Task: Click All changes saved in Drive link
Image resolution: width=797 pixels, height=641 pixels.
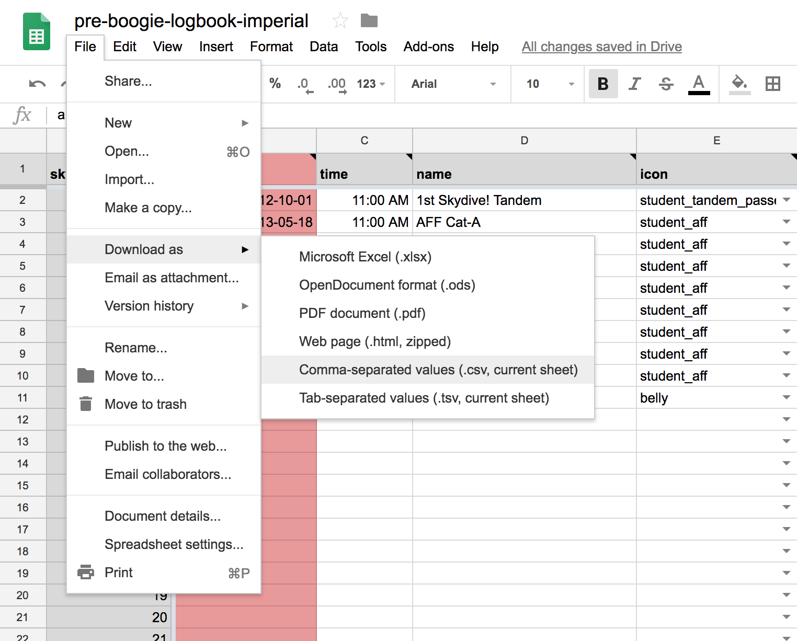Action: point(602,47)
